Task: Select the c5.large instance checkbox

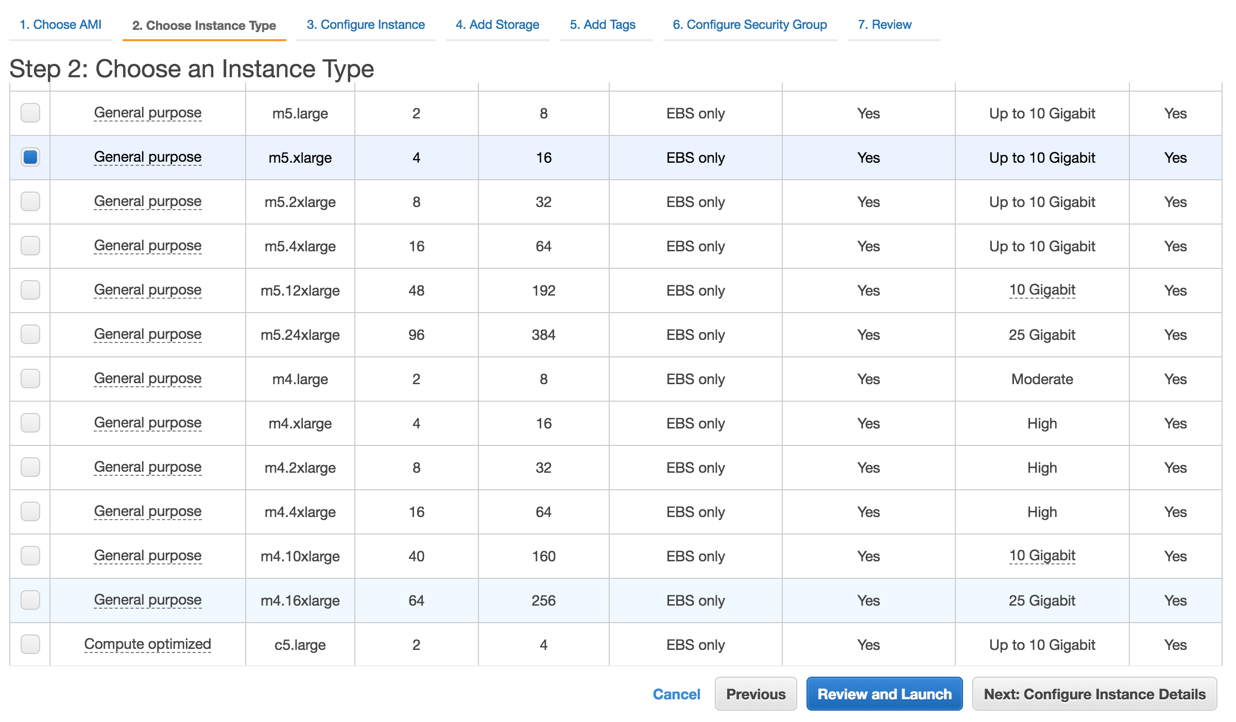Action: (30, 644)
